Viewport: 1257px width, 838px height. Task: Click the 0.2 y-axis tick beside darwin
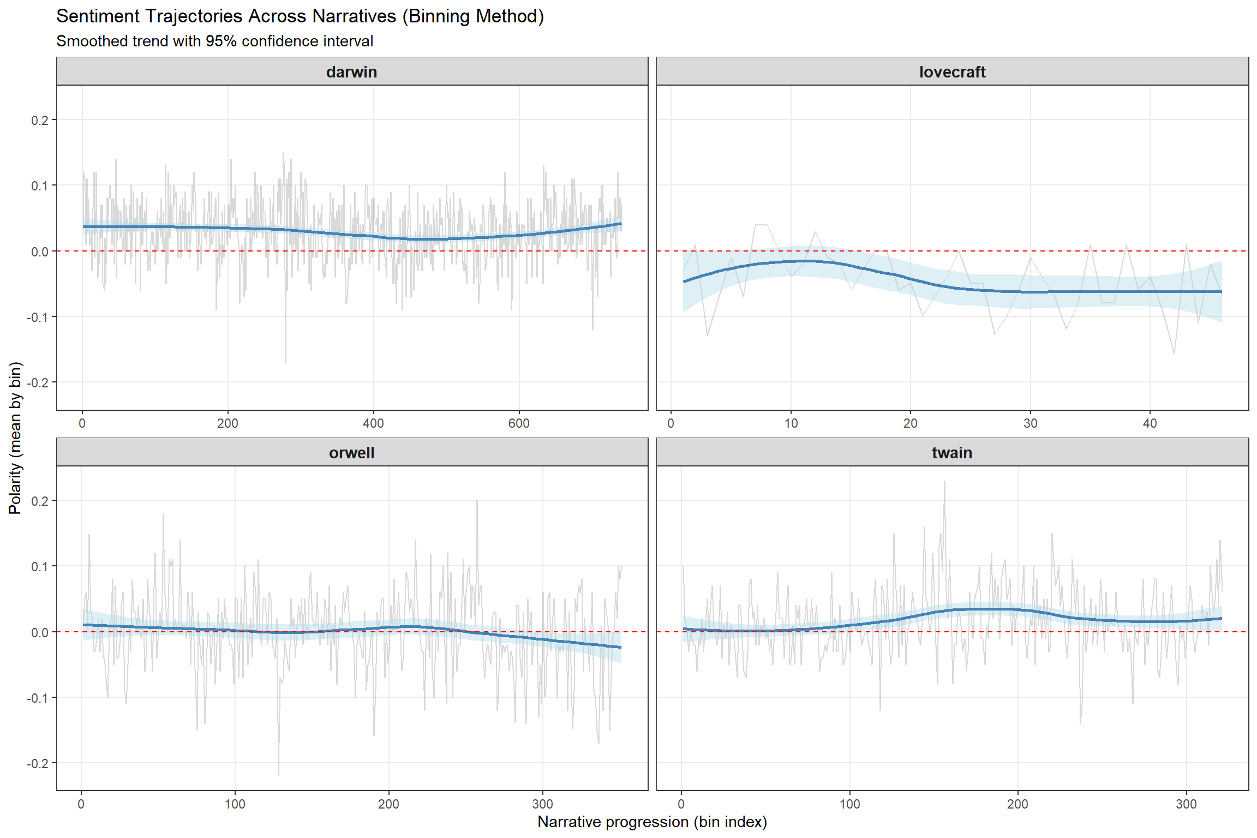pyautogui.click(x=39, y=120)
